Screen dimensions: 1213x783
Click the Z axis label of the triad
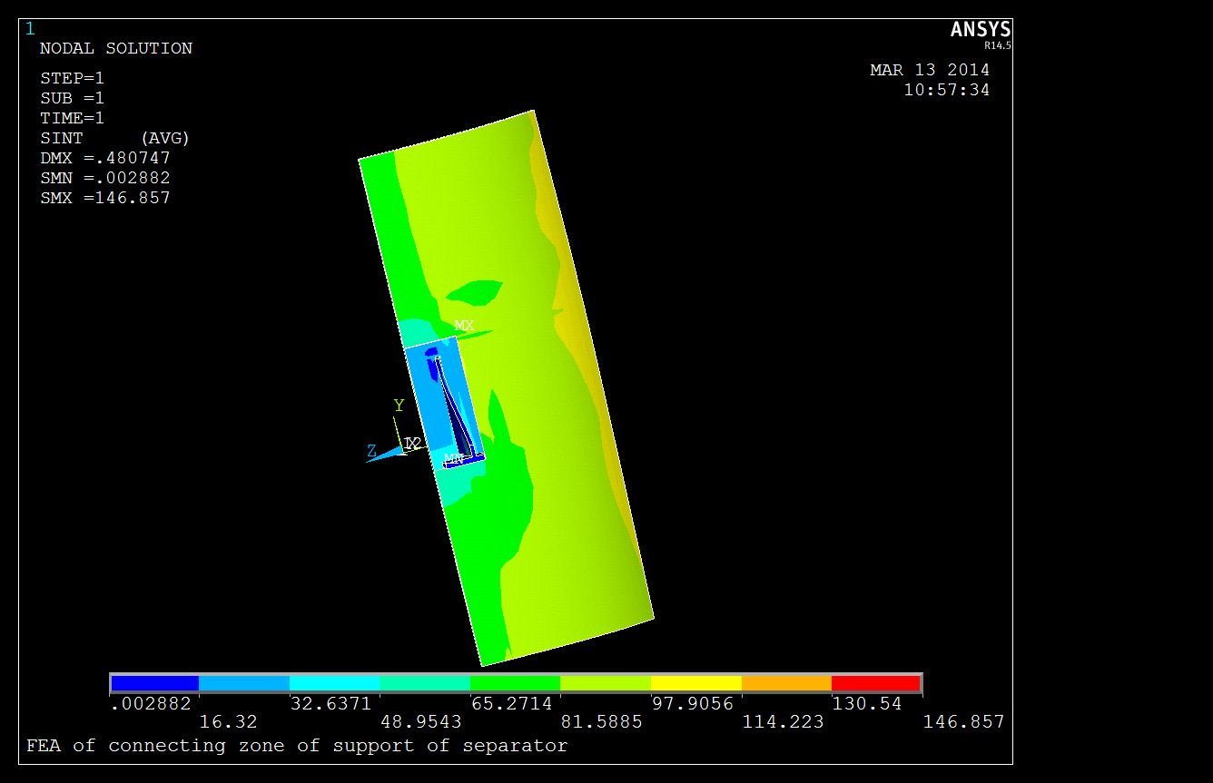(371, 451)
